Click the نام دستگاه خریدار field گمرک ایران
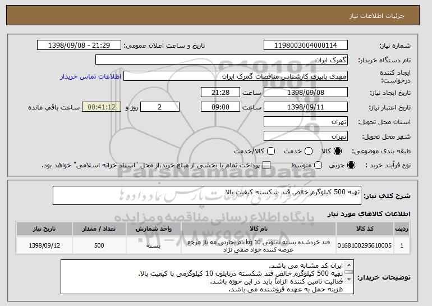 (x=222, y=60)
